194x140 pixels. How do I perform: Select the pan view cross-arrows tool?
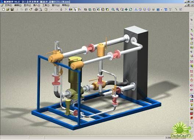(126, 10)
